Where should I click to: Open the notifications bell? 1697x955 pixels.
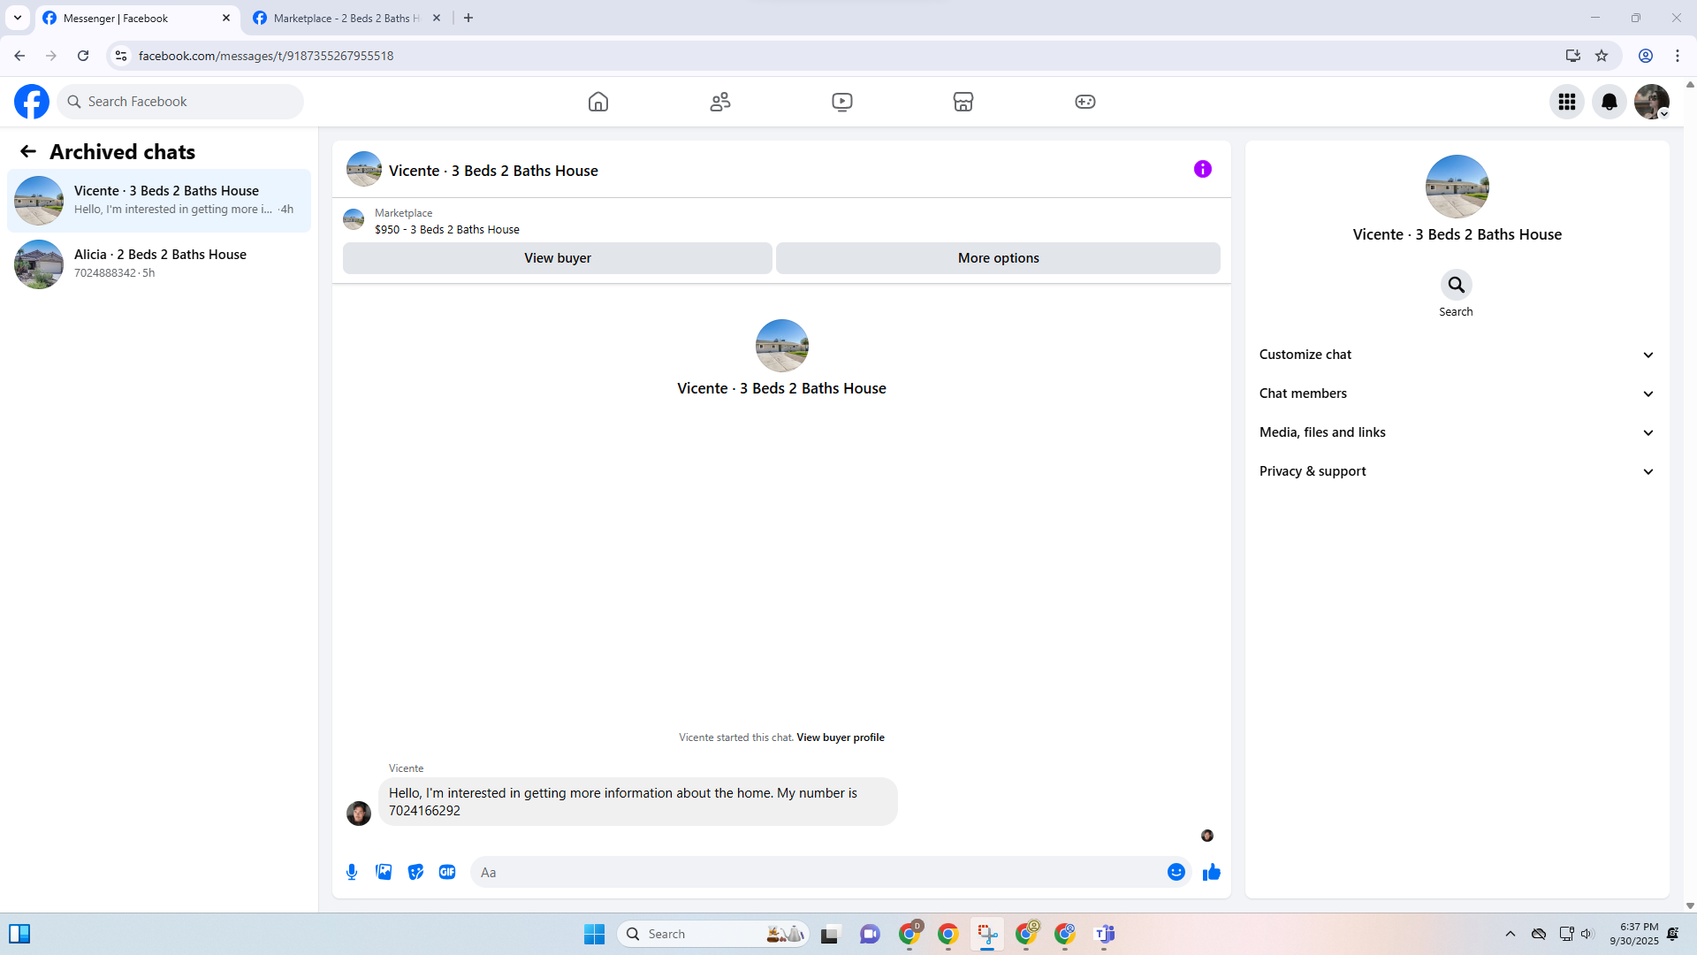coord(1609,102)
